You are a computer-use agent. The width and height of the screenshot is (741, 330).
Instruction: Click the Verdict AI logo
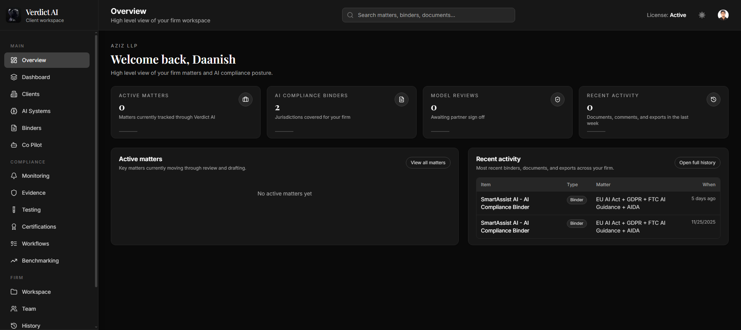tap(14, 15)
